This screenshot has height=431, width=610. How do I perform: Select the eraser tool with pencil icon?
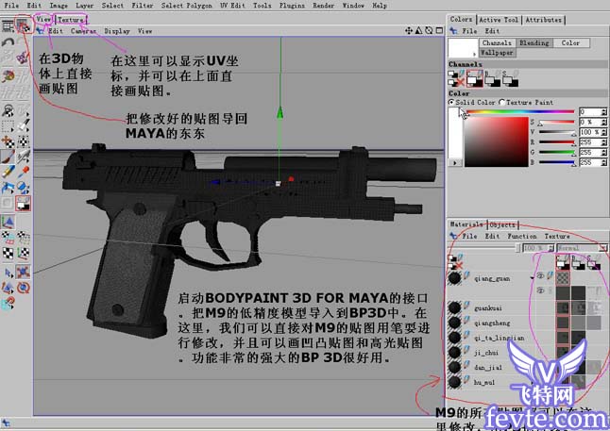8,173
